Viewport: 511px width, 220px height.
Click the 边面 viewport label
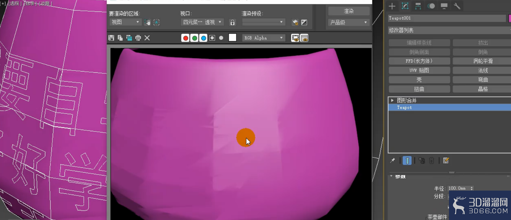(45, 3)
